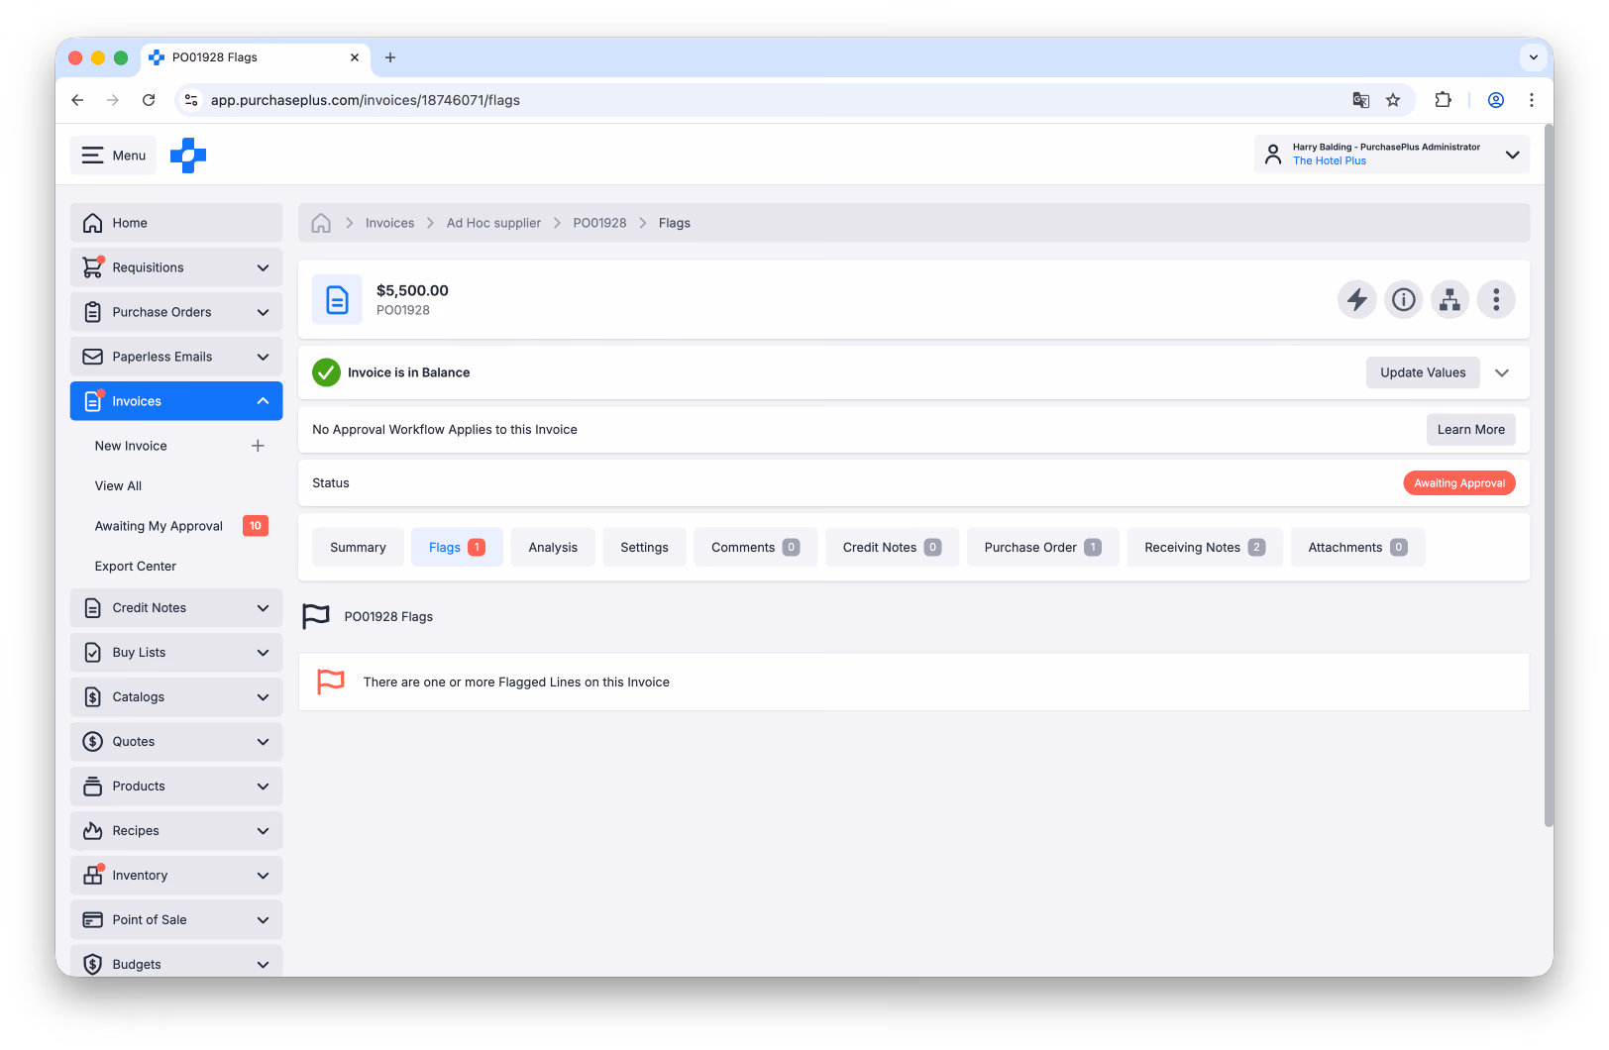Open the invoice's Credit Notes tab
The height and width of the screenshot is (1050, 1609).
pyautogui.click(x=892, y=547)
